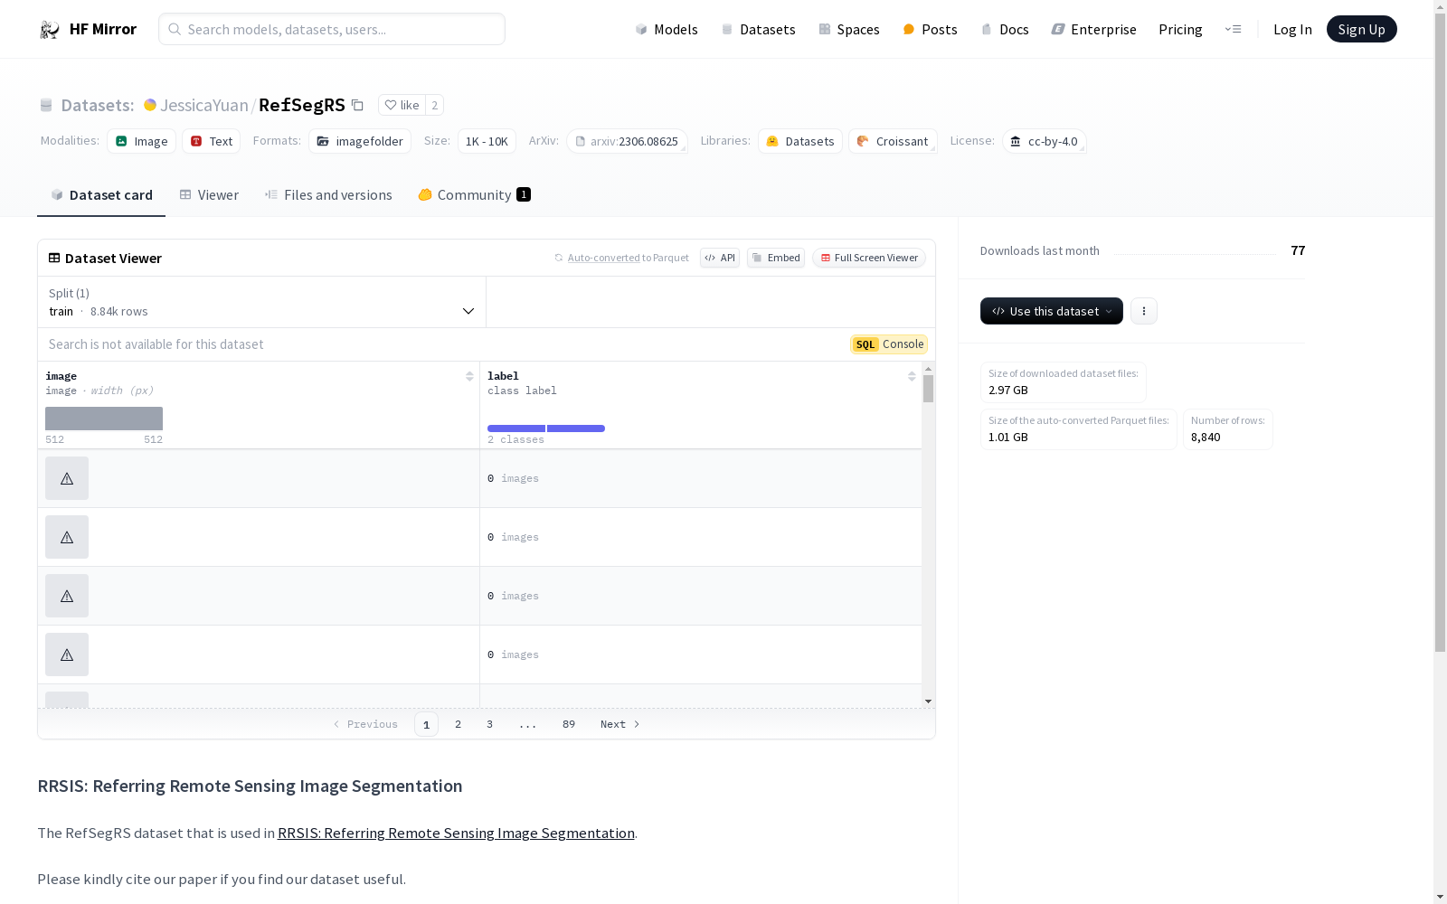Go to Datasets in top navigation
The width and height of the screenshot is (1447, 904).
(x=758, y=30)
